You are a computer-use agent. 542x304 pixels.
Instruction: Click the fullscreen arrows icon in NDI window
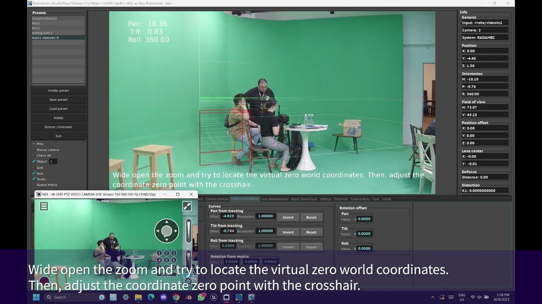point(187,206)
